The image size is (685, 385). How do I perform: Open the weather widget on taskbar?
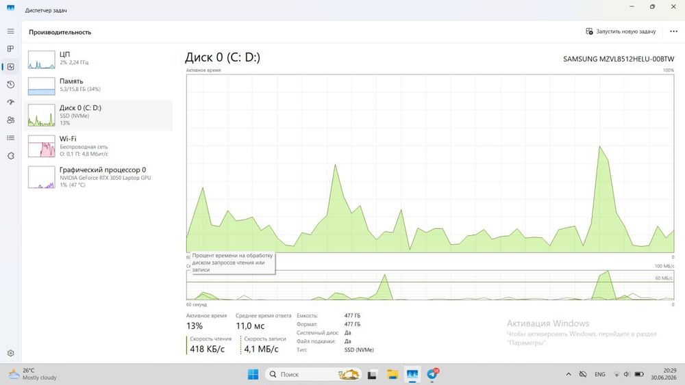click(x=33, y=374)
